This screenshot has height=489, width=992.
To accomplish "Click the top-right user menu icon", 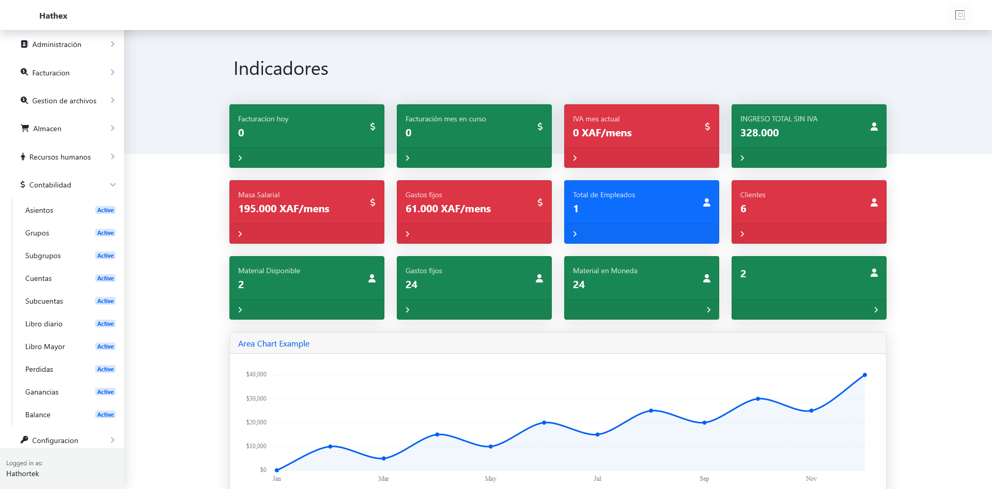I will point(960,15).
